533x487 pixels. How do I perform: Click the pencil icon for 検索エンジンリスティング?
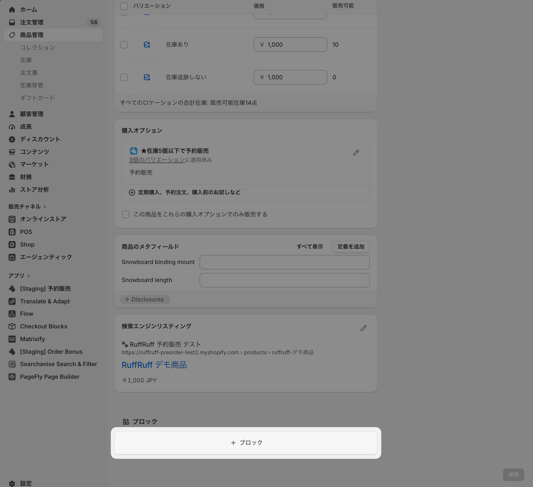pyautogui.click(x=363, y=328)
